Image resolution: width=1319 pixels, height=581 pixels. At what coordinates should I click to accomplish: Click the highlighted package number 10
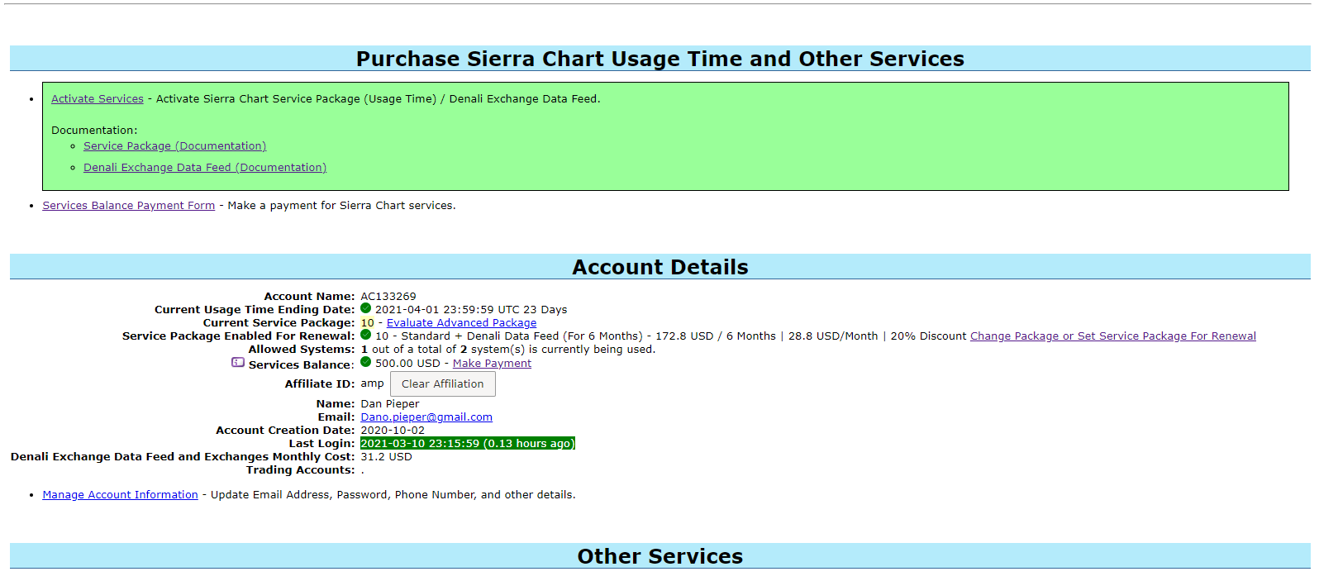tap(367, 322)
